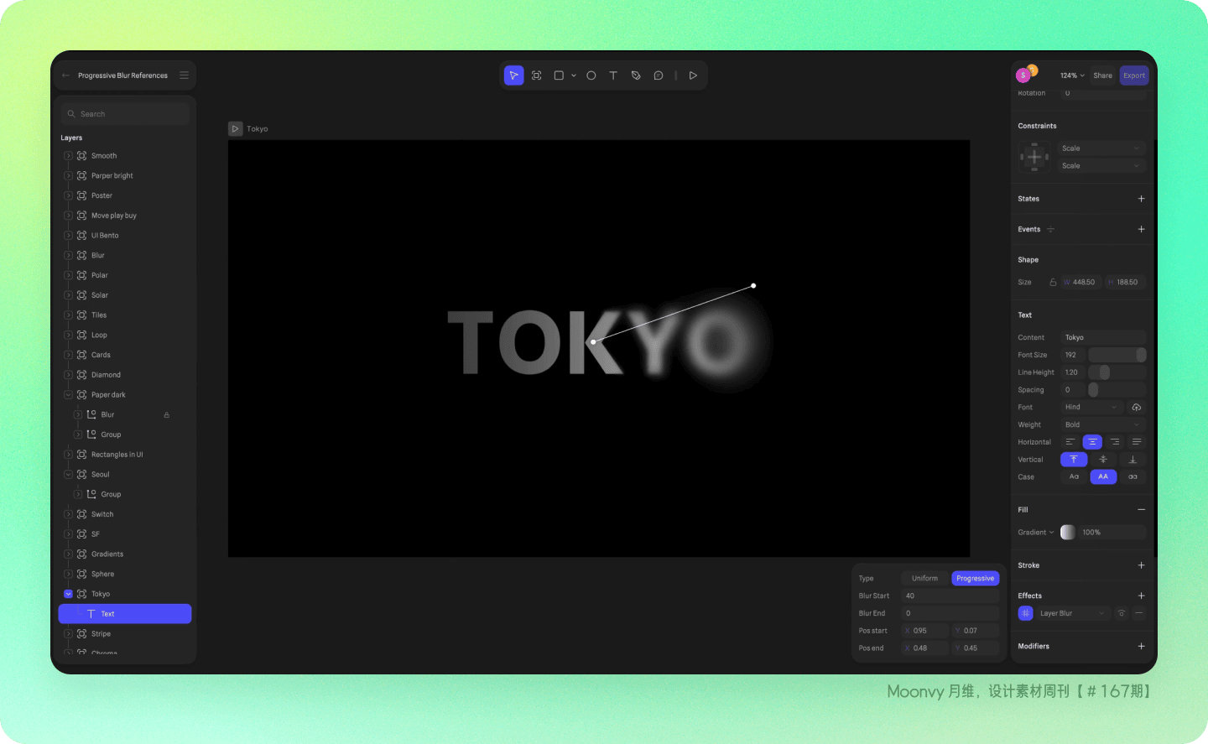Select the Ellipse shape tool
1208x744 pixels.
click(x=591, y=75)
